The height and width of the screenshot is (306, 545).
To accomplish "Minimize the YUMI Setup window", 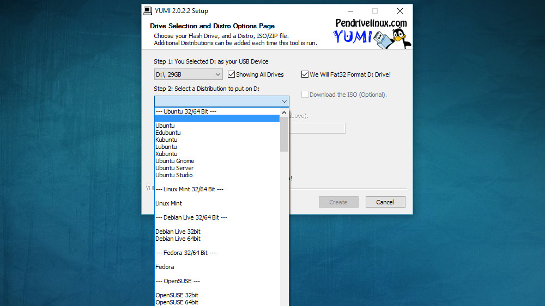I will (x=350, y=11).
